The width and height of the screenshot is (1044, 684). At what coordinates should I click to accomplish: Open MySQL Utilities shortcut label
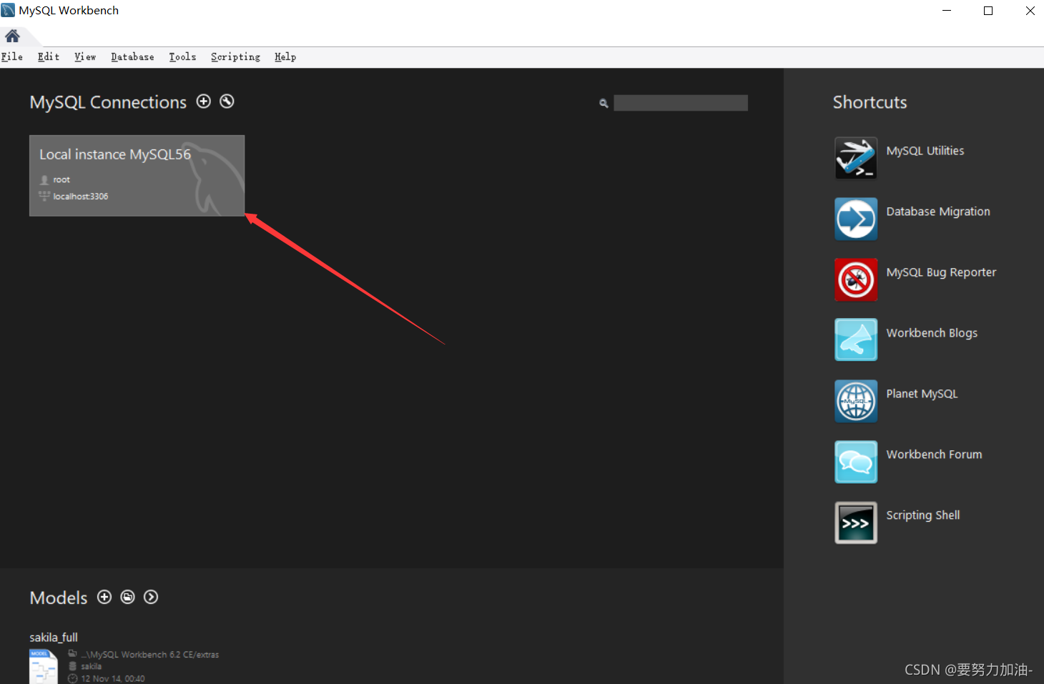[x=925, y=151]
